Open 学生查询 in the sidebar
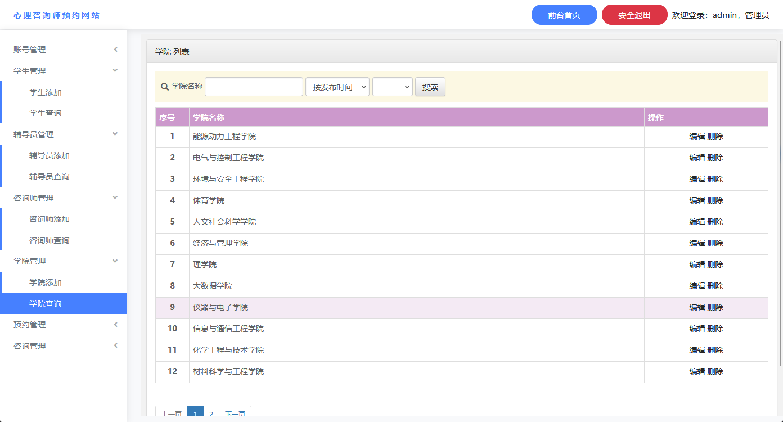Image resolution: width=783 pixels, height=422 pixels. coord(46,113)
